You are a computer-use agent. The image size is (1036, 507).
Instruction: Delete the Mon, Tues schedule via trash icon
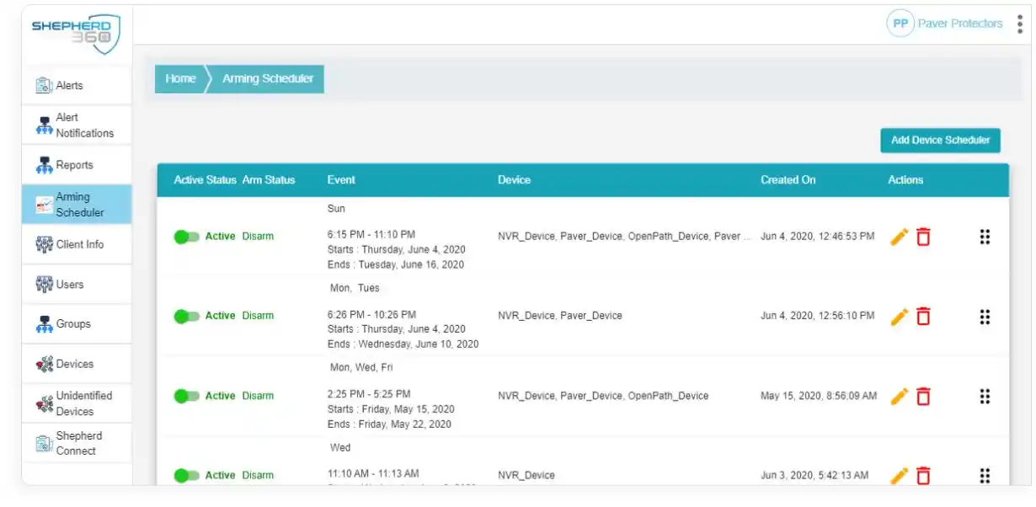click(x=923, y=317)
